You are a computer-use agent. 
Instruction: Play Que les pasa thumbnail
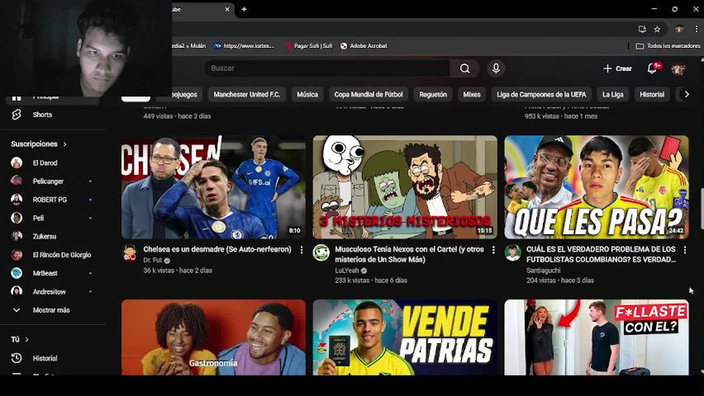(x=597, y=187)
